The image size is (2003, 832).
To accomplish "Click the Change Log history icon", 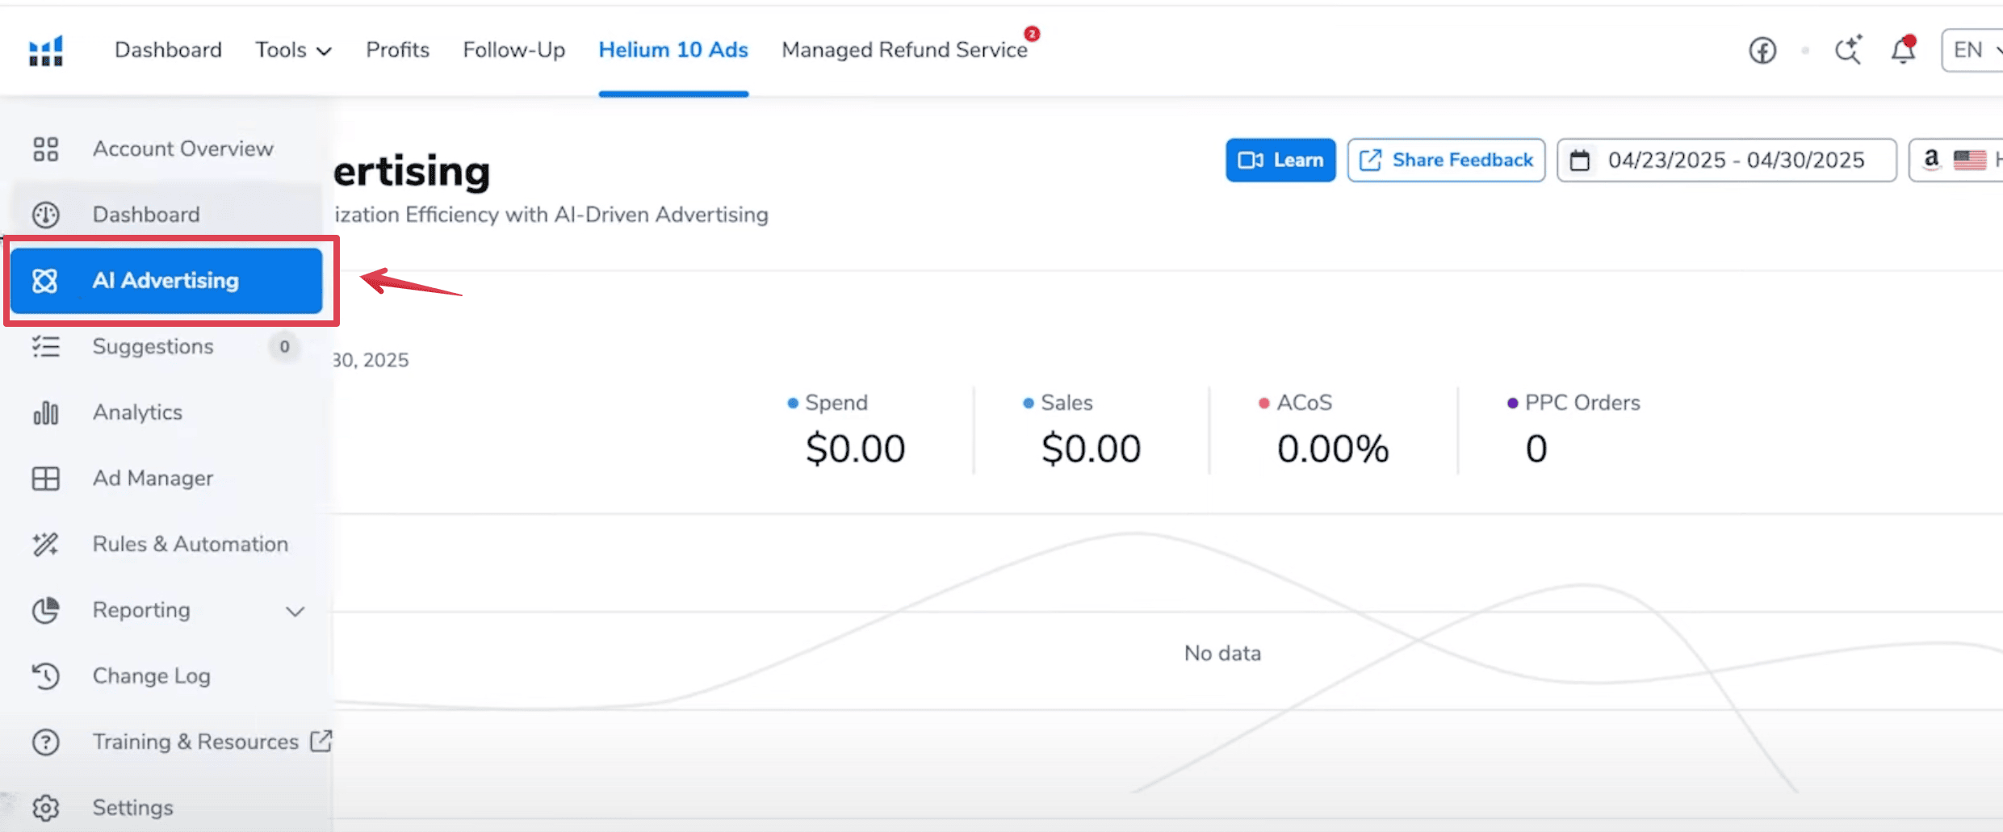I will point(45,676).
